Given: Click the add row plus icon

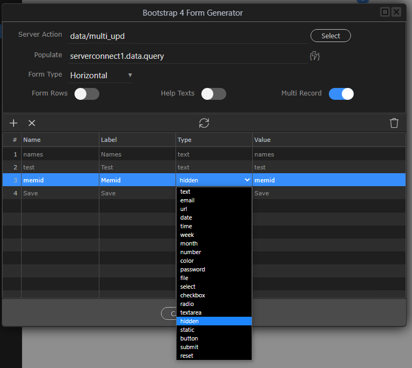Looking at the screenshot, I should [13, 123].
